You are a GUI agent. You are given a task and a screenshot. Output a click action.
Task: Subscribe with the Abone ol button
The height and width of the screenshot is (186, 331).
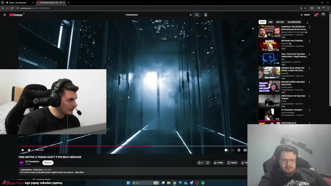48,163
